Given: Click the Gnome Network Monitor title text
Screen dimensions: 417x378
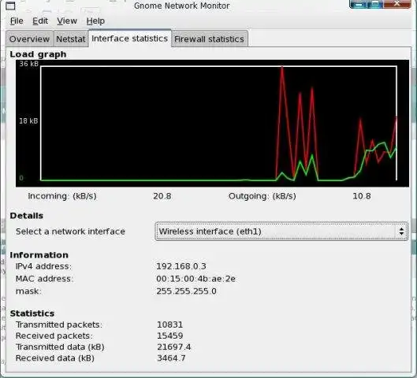Looking at the screenshot, I should point(182,6).
